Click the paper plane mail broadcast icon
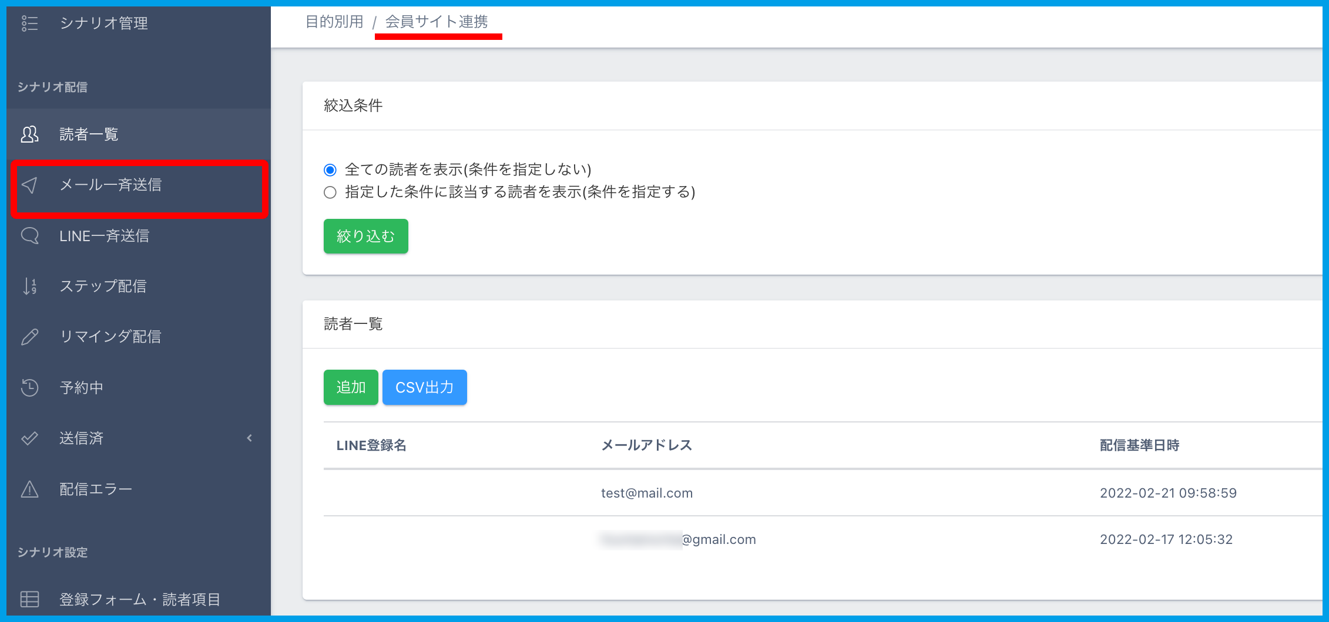This screenshot has height=622, width=1329. (29, 185)
